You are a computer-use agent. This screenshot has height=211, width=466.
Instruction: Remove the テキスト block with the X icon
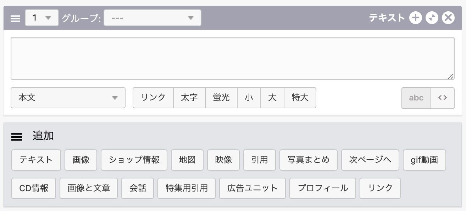click(448, 18)
